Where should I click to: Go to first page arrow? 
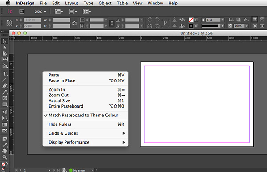pyautogui.click(x=16, y=170)
